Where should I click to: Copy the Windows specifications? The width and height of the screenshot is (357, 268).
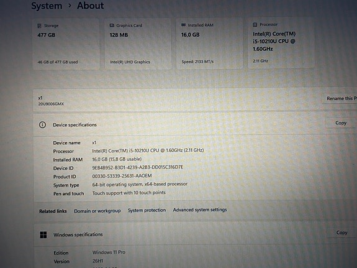[341, 233]
